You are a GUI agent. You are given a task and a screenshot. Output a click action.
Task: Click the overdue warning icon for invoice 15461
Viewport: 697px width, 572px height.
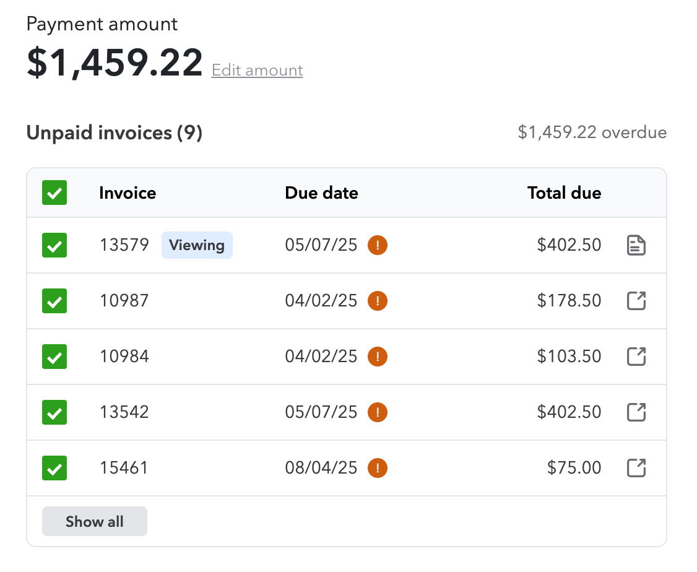378,468
